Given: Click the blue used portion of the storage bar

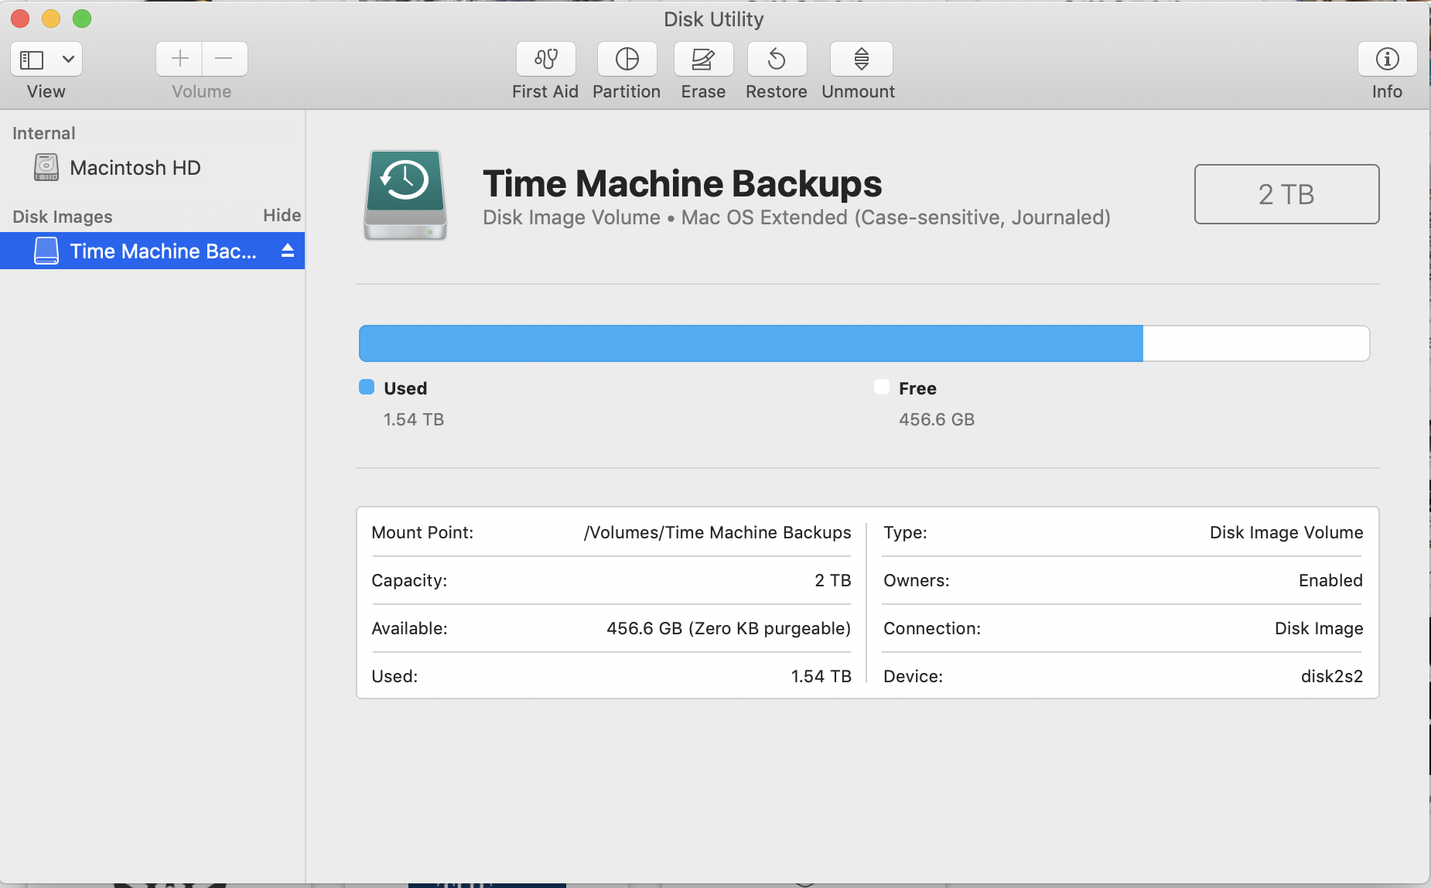Looking at the screenshot, I should [751, 343].
